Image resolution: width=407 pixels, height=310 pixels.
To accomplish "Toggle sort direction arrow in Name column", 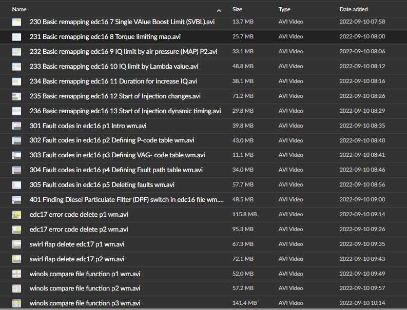I will (x=219, y=10).
